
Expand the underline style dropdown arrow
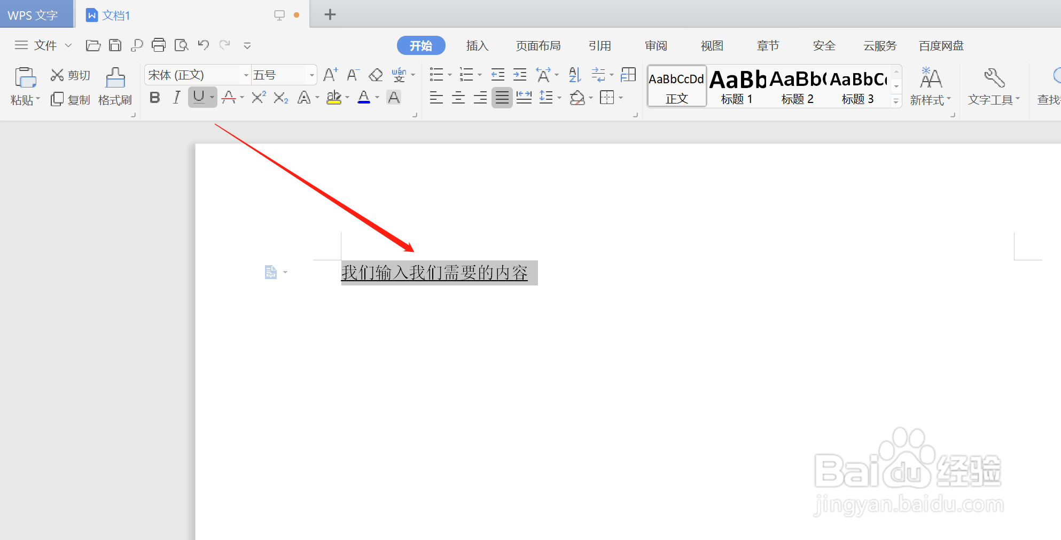click(x=212, y=98)
